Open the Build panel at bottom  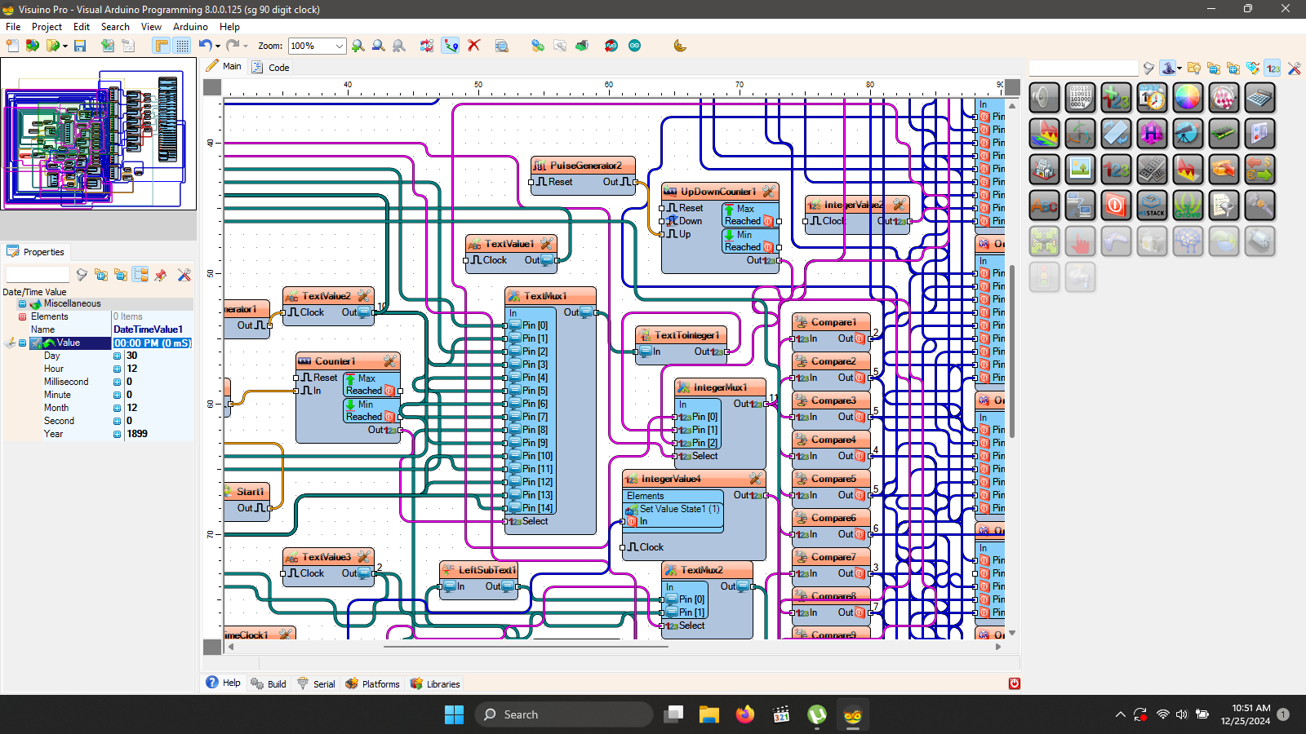tap(269, 683)
